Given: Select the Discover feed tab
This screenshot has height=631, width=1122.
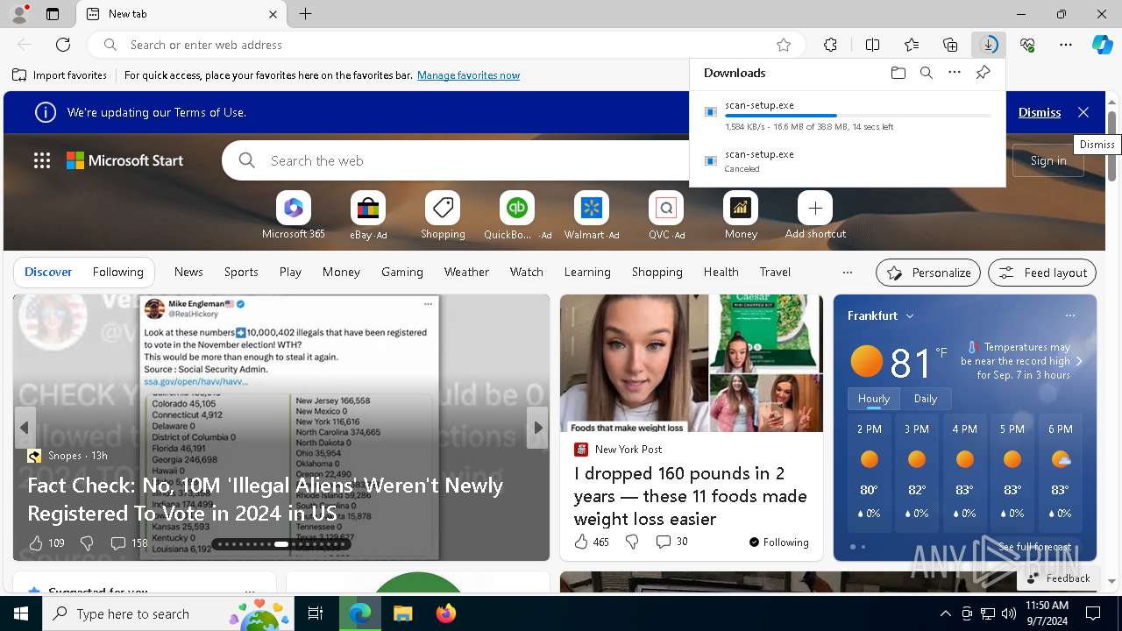Looking at the screenshot, I should pos(48,272).
